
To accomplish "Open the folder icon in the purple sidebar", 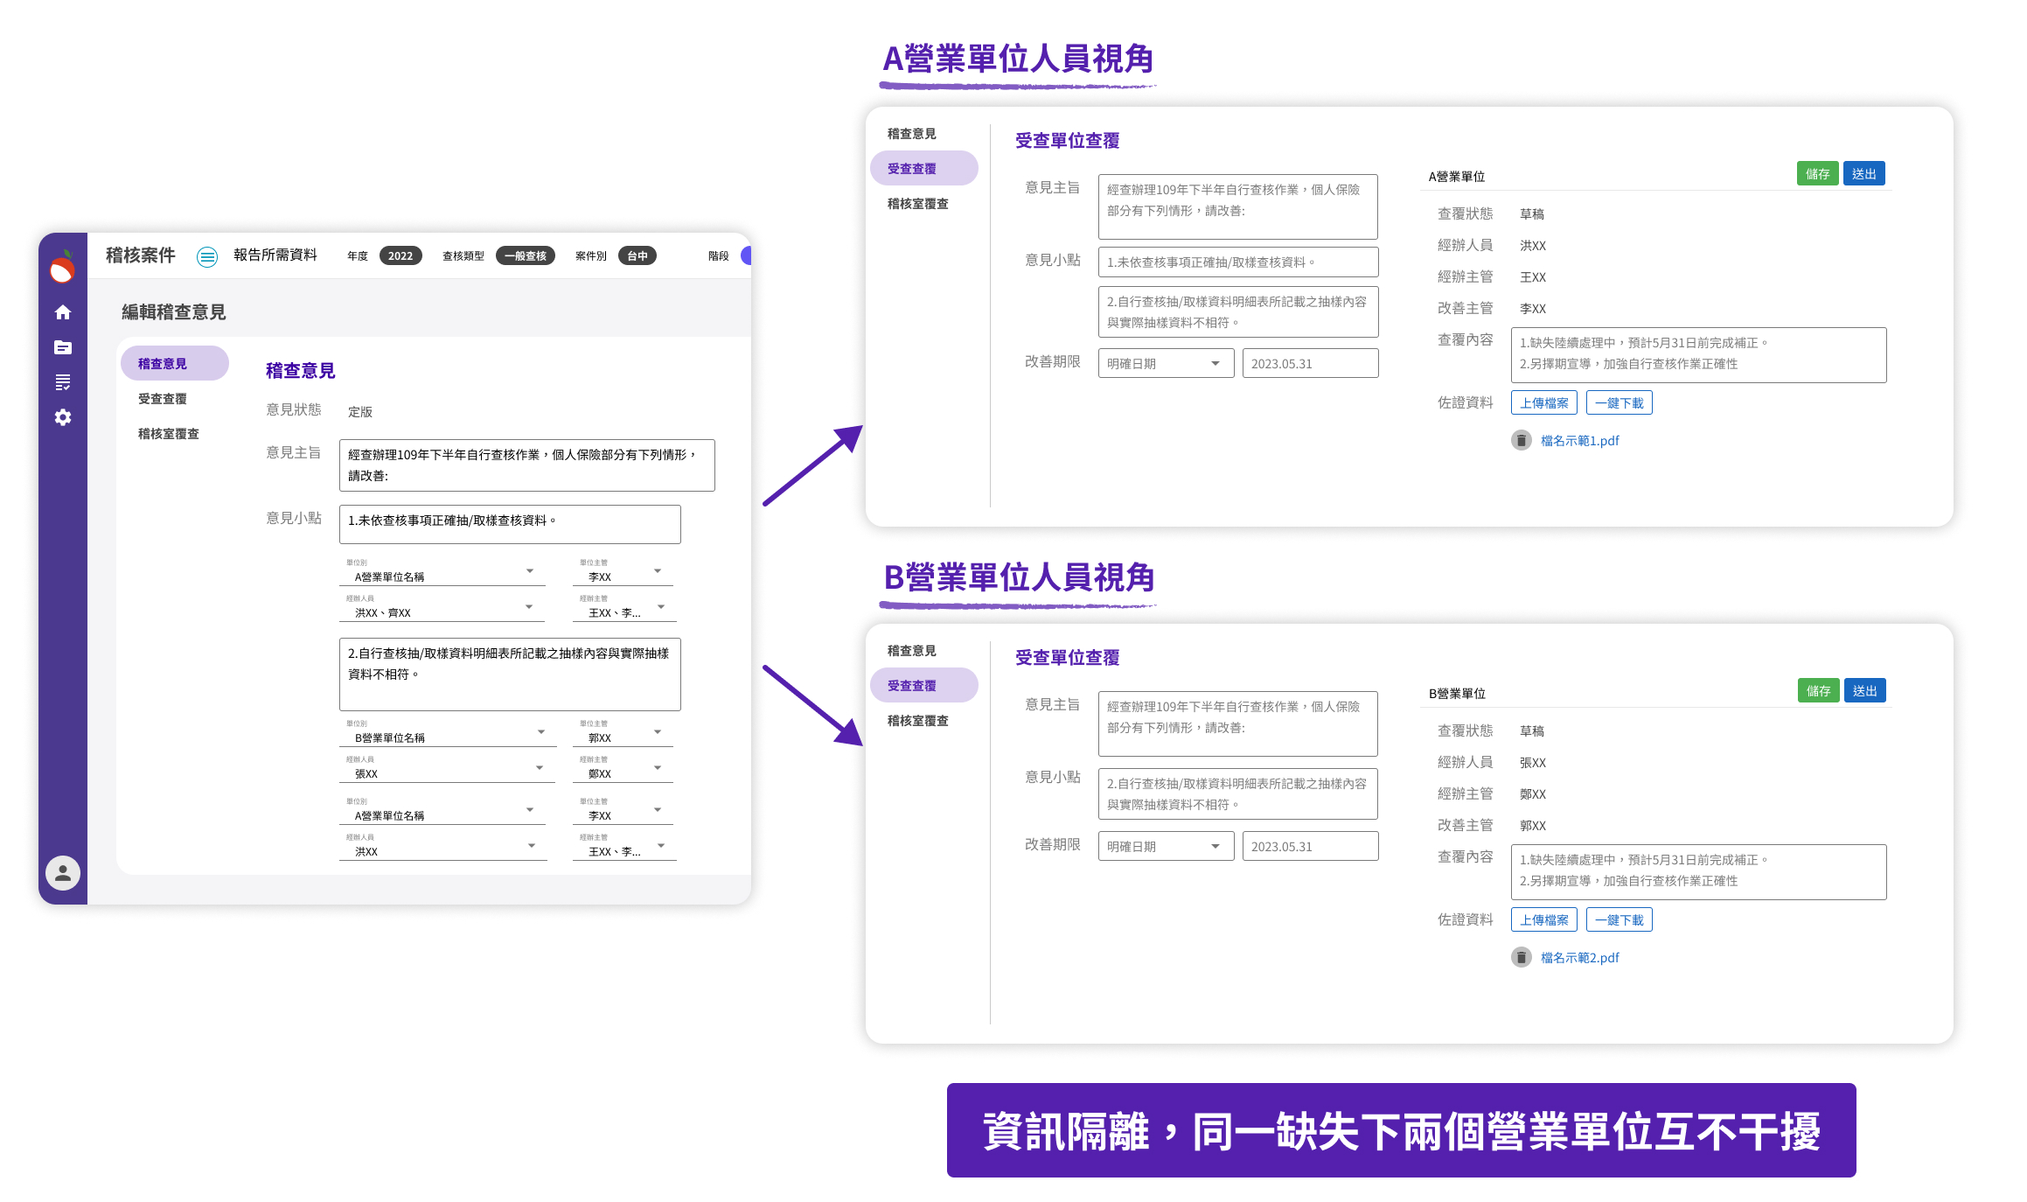I will 63,347.
